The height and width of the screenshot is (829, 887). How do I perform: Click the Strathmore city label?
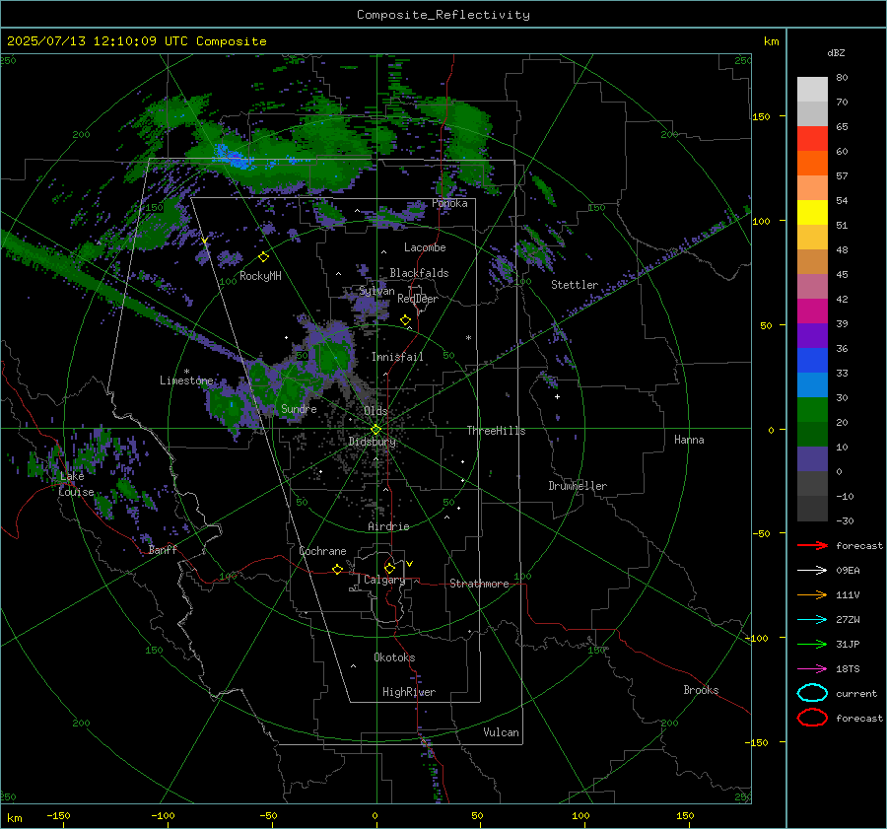tap(479, 584)
